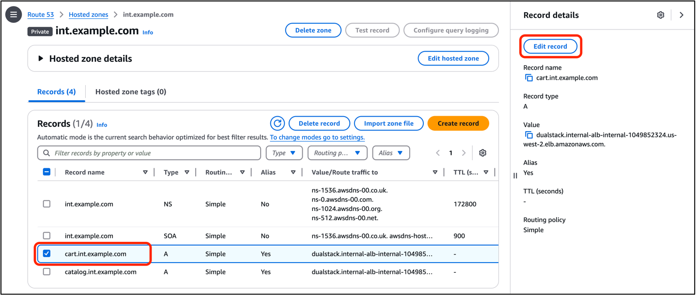Click the 172800 TTL value
Image resolution: width=697 pixels, height=297 pixels.
click(x=465, y=204)
